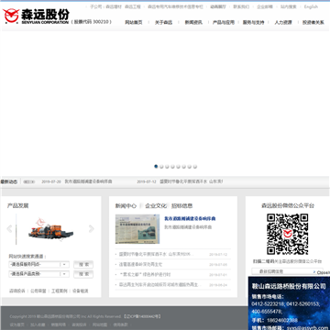Select the last banner carousel dot
The width and height of the screenshot is (330, 330).
(195, 167)
